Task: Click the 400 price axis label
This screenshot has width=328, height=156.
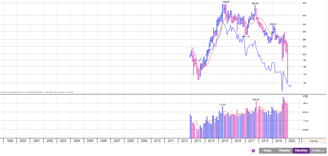Action: click(305, 15)
